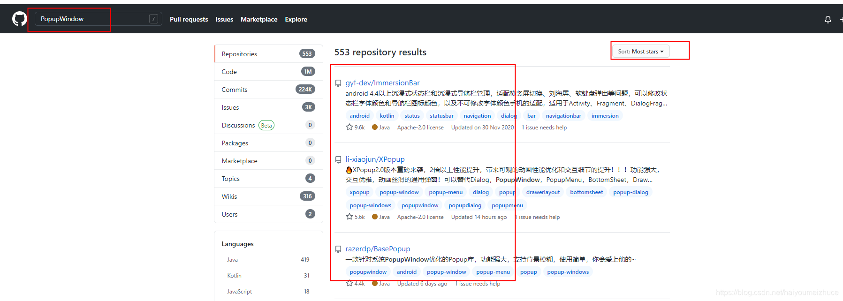Open the GitHub logo home link

19,19
